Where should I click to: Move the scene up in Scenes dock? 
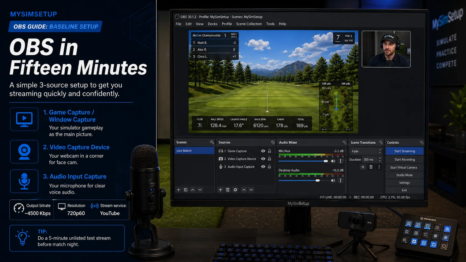[193, 190]
